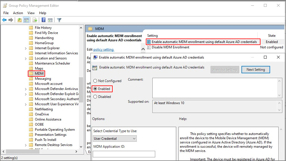Select Internet Information Services tree item

[x=56, y=53]
